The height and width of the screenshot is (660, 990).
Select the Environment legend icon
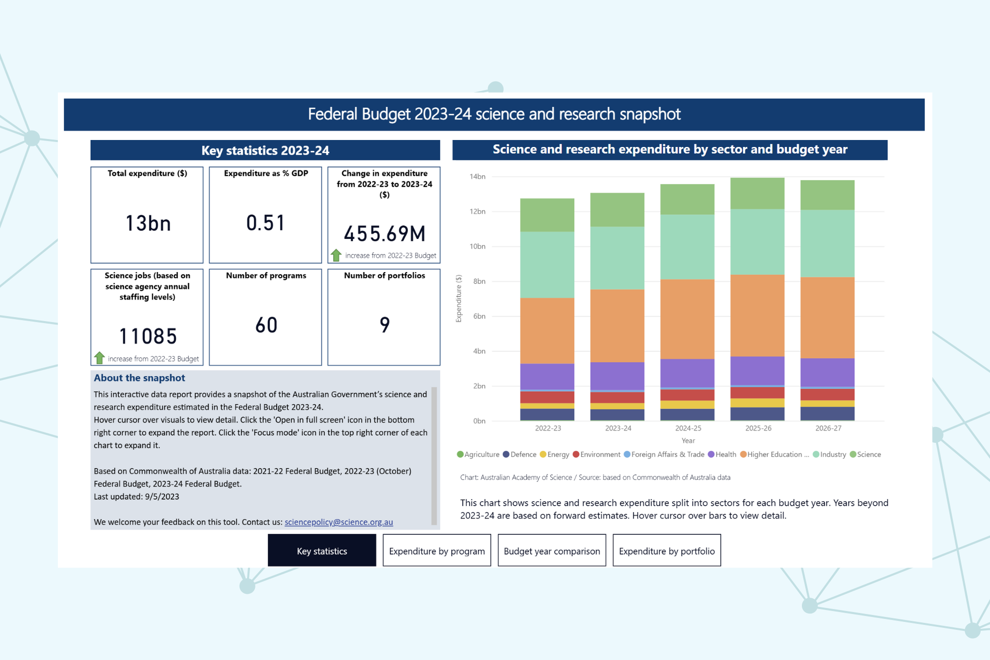coord(576,454)
